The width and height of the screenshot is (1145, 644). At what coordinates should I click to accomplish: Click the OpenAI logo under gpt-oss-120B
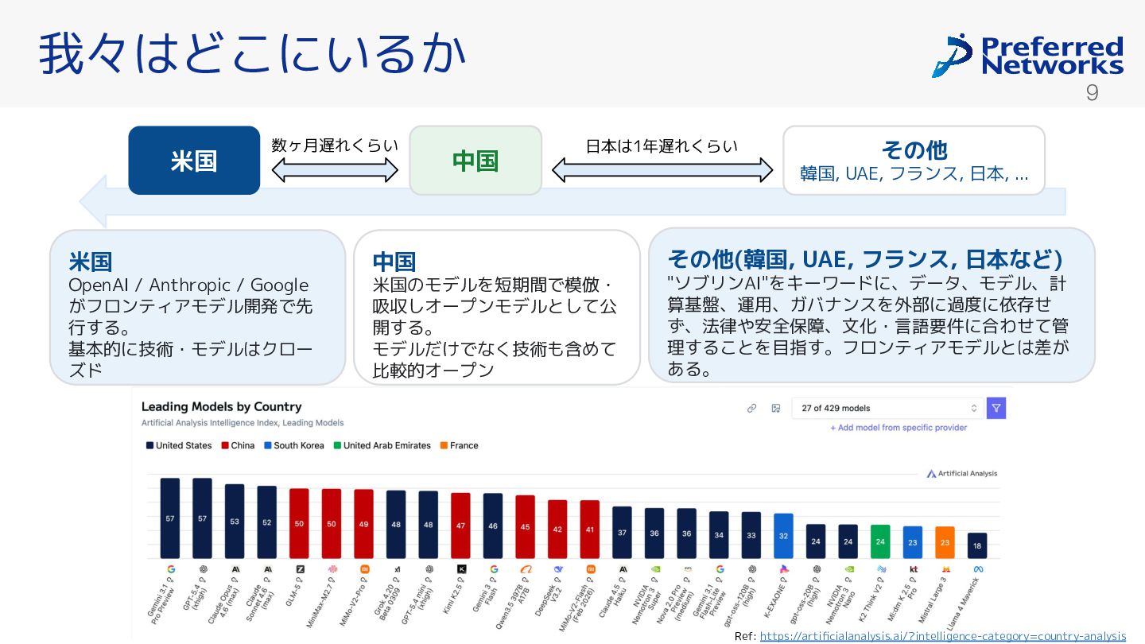pos(752,569)
